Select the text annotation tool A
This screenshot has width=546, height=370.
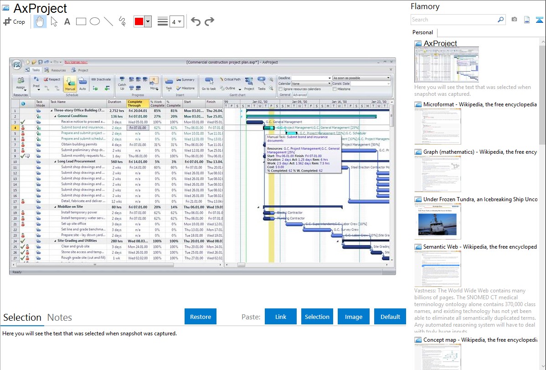[x=67, y=21]
